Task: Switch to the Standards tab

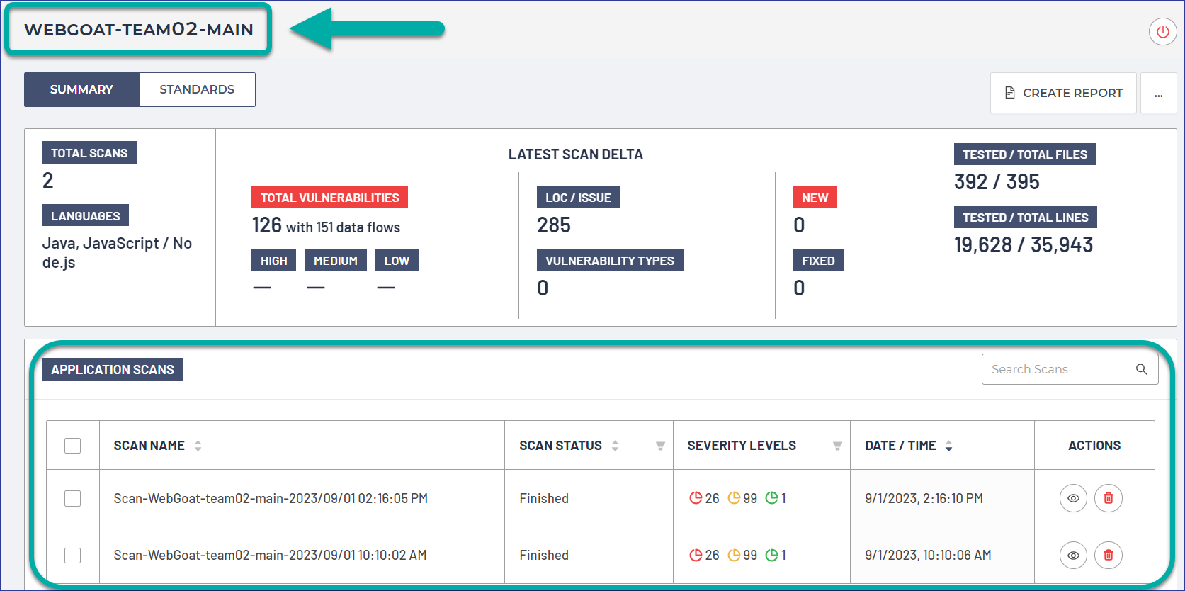Action: tap(197, 89)
